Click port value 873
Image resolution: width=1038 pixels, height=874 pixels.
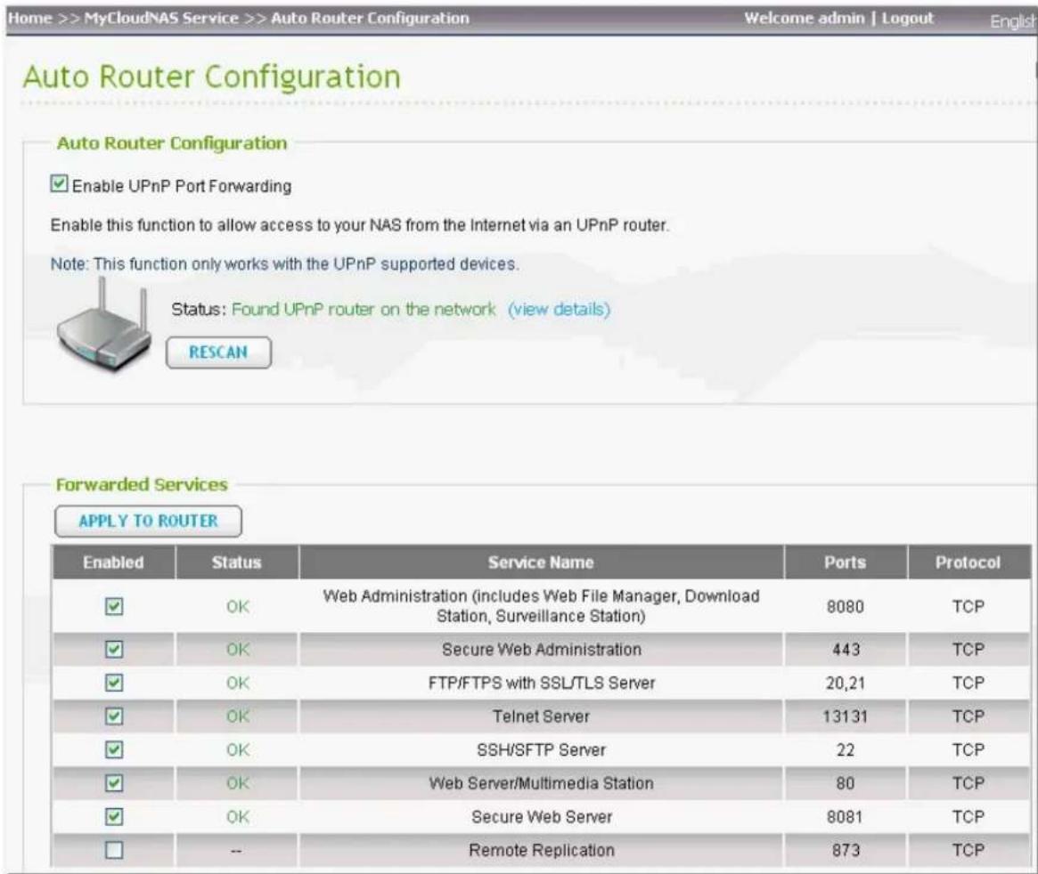[x=846, y=850]
